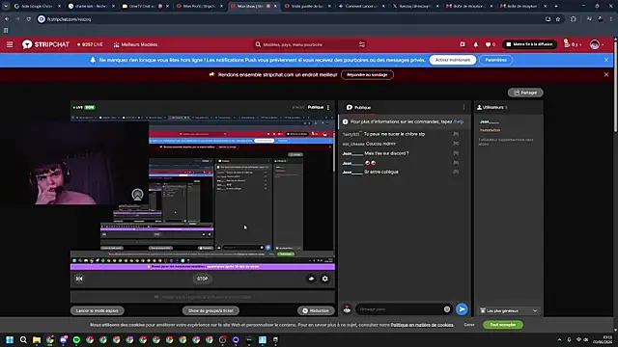Viewport: 618px width, 347px height.
Task: Open 'Meilleurs Modèles' in the header
Action: coord(135,44)
